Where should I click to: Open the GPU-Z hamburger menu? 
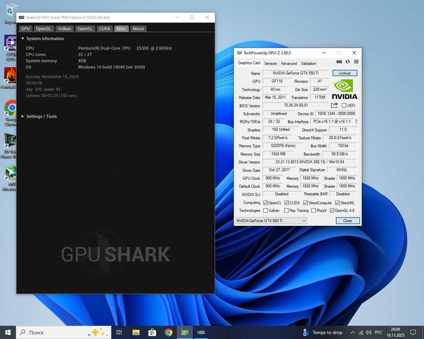point(356,62)
